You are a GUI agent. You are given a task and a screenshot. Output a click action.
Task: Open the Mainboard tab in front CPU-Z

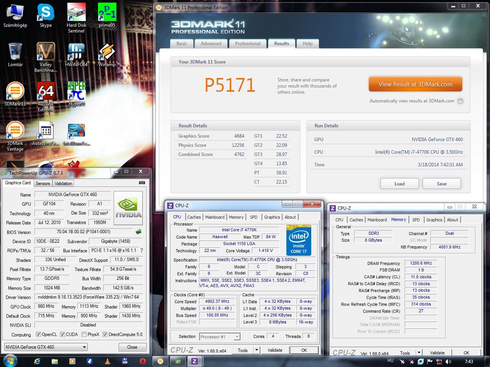[x=215, y=217]
